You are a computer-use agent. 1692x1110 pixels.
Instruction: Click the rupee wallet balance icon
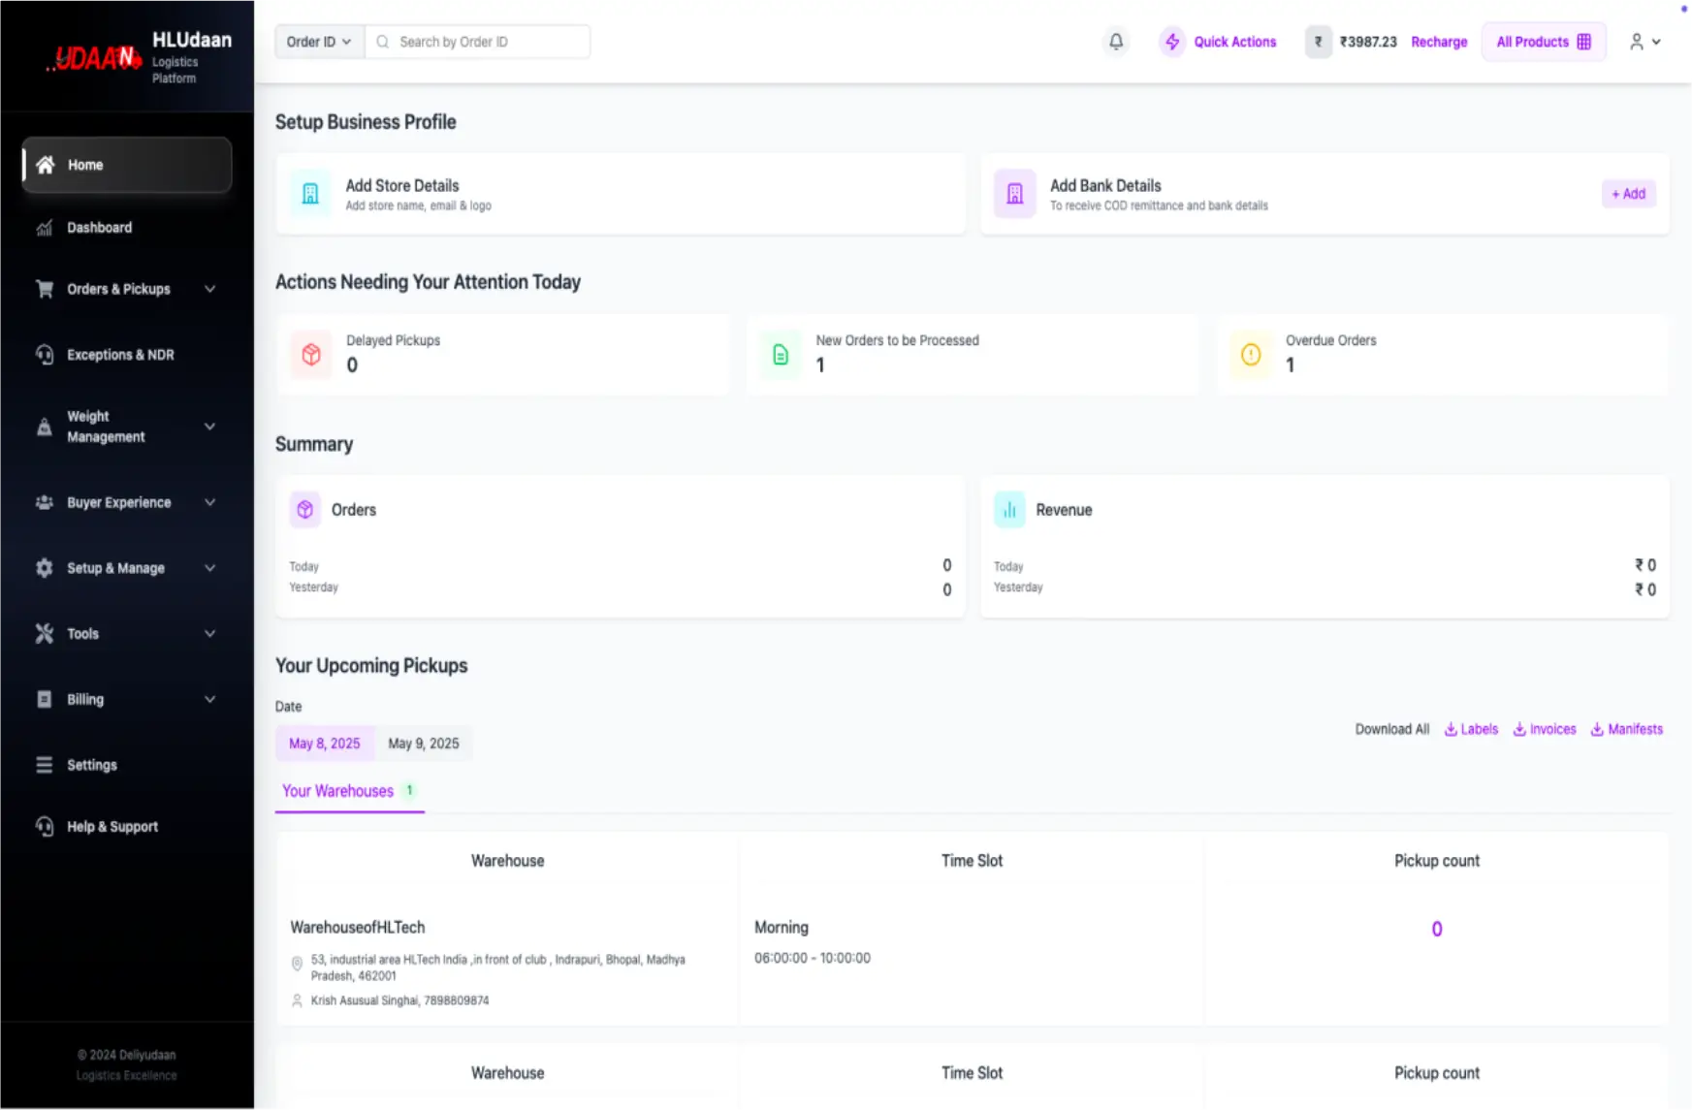[x=1318, y=42]
